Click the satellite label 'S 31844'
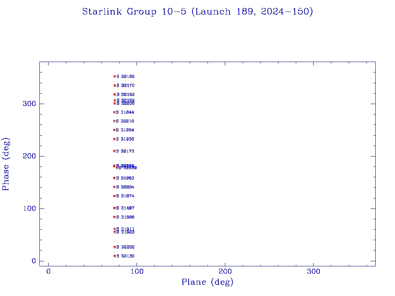 tap(125, 112)
